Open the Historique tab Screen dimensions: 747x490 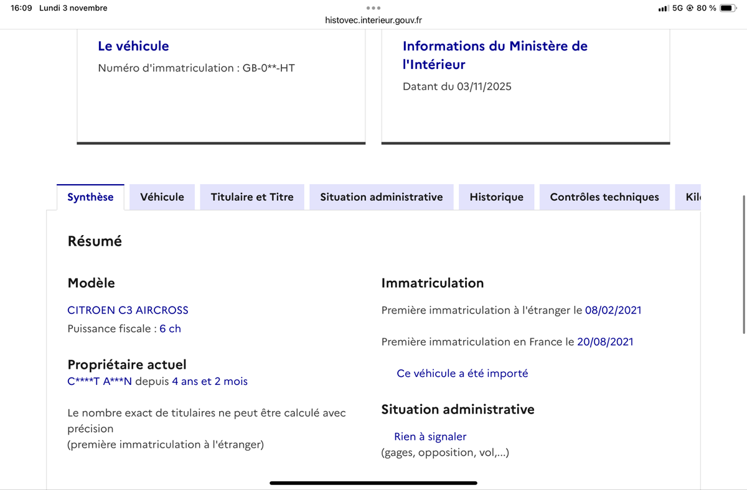pyautogui.click(x=496, y=196)
